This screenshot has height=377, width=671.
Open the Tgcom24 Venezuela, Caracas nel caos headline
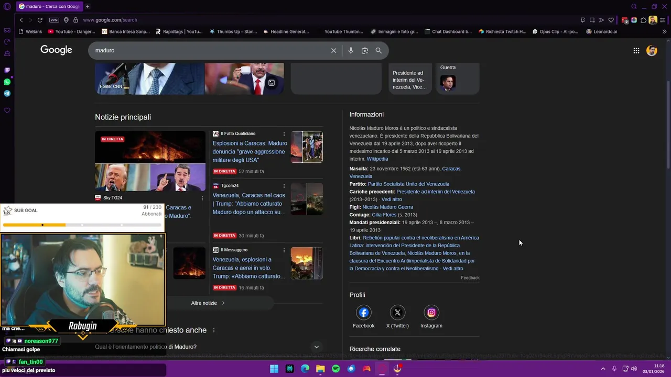249,204
